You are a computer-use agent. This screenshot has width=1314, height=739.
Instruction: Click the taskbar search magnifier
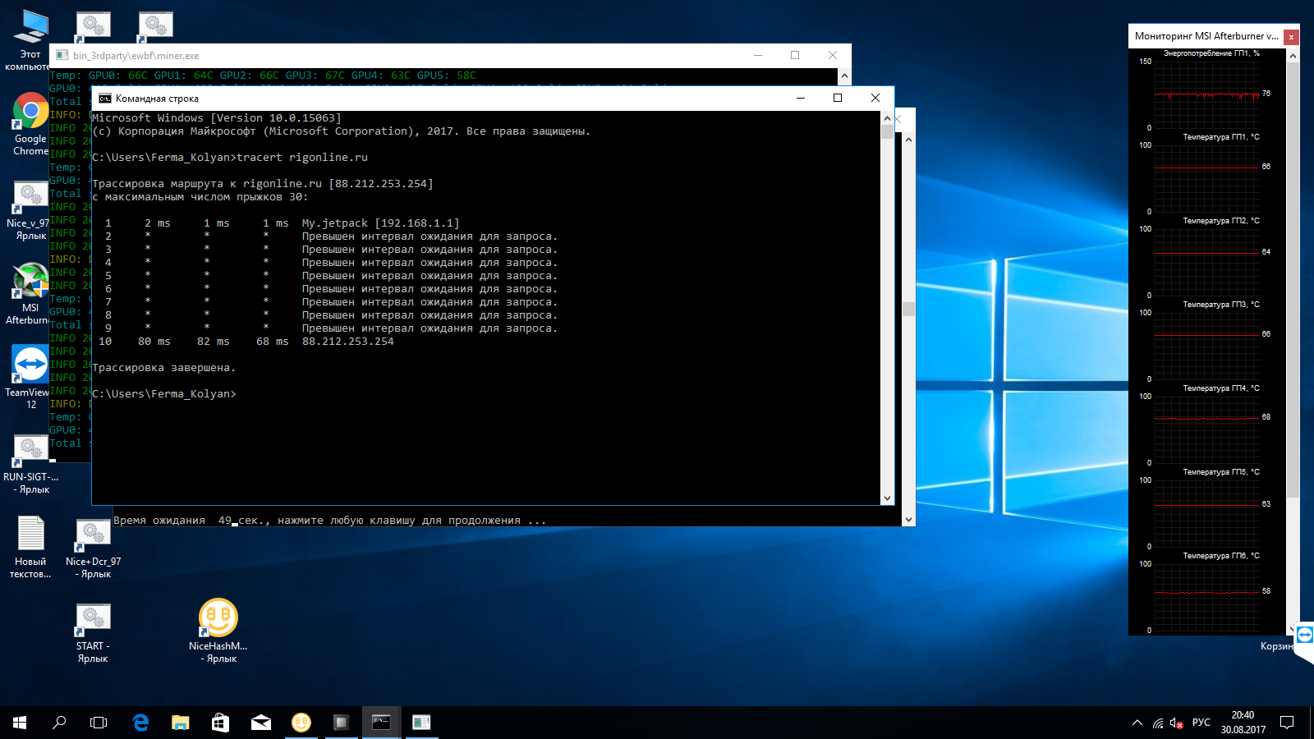pyautogui.click(x=59, y=723)
